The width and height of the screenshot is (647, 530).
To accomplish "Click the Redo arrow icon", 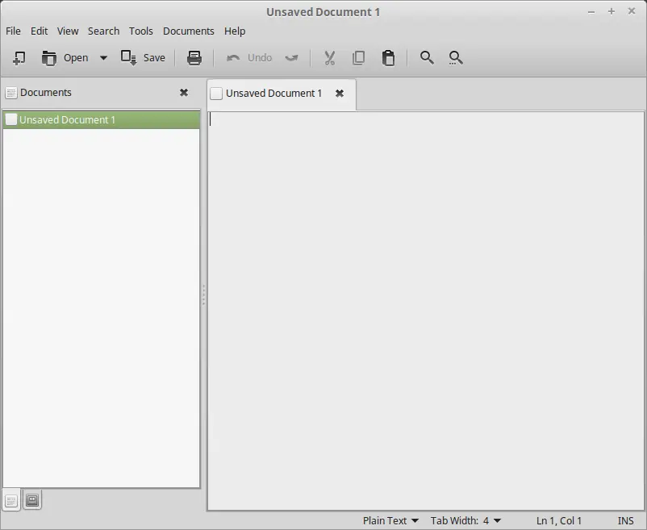I will point(292,58).
